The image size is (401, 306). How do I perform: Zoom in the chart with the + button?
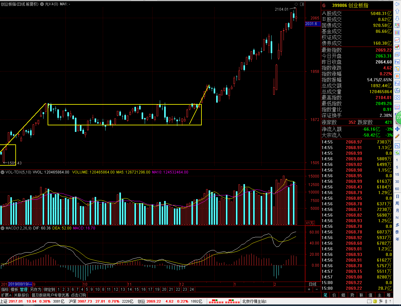[x=309, y=289]
